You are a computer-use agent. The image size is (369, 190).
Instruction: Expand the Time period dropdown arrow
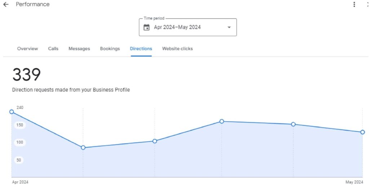pos(229,27)
